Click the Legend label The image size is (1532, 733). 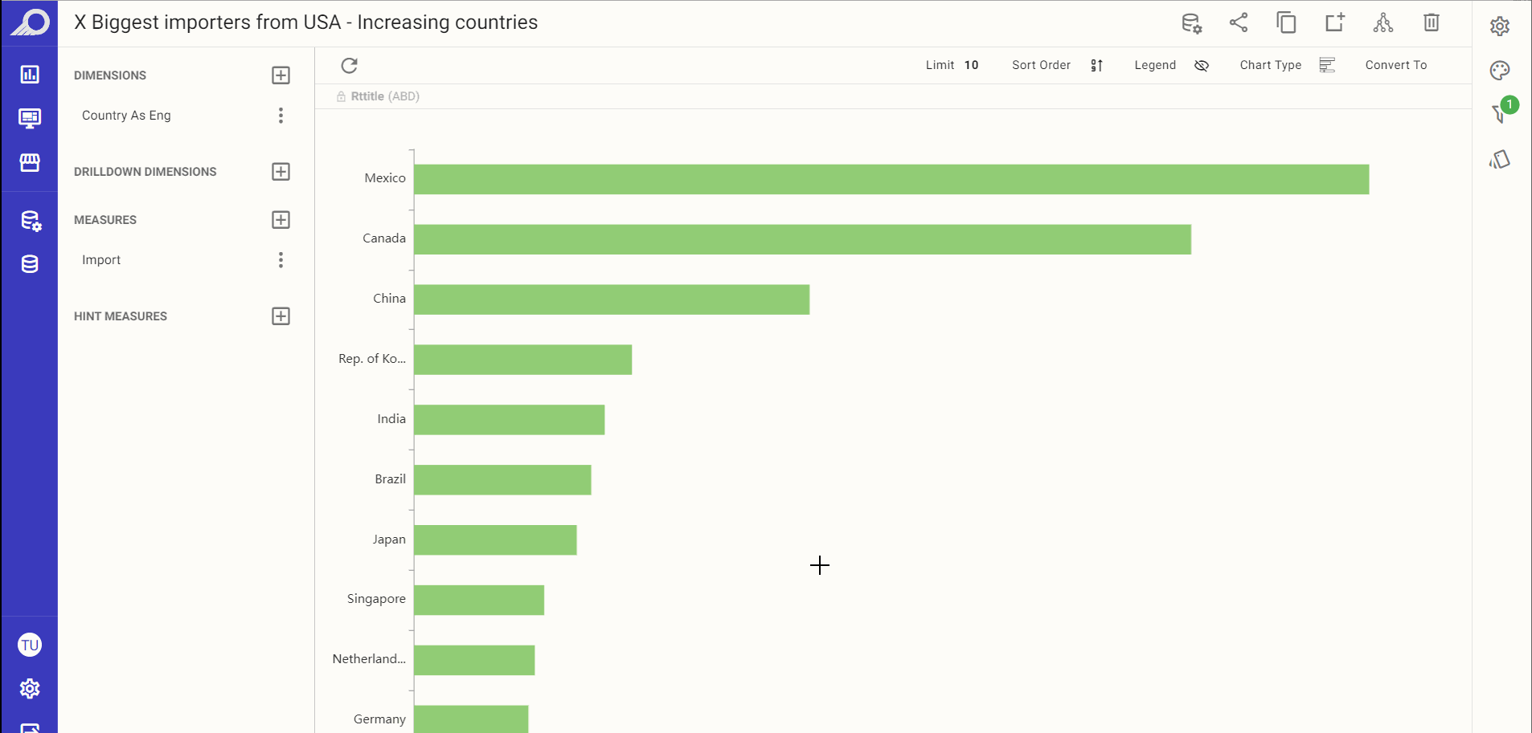point(1155,65)
